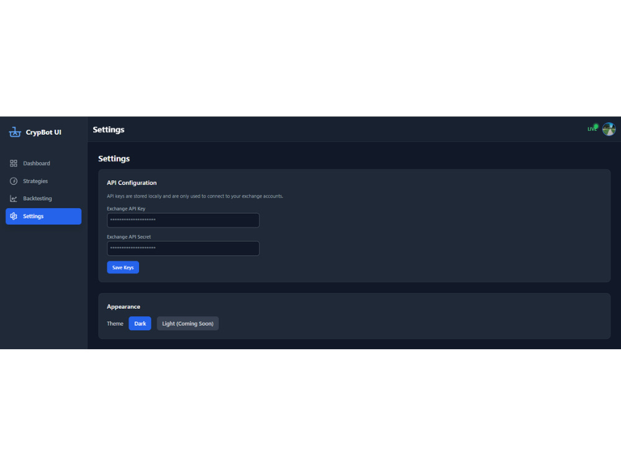Click the Strategies compass icon in sidebar
621x466 pixels.
click(x=14, y=181)
